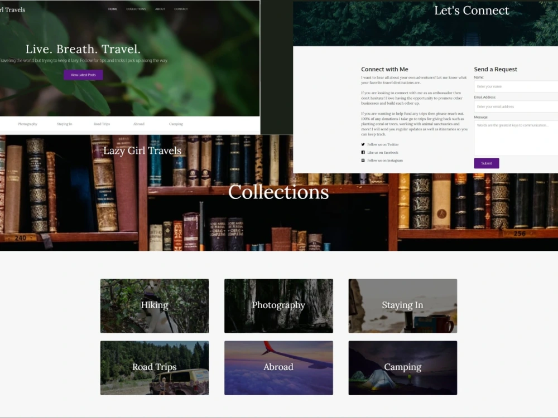The width and height of the screenshot is (558, 418).
Task: Click the Instagram icon
Action: tap(363, 161)
